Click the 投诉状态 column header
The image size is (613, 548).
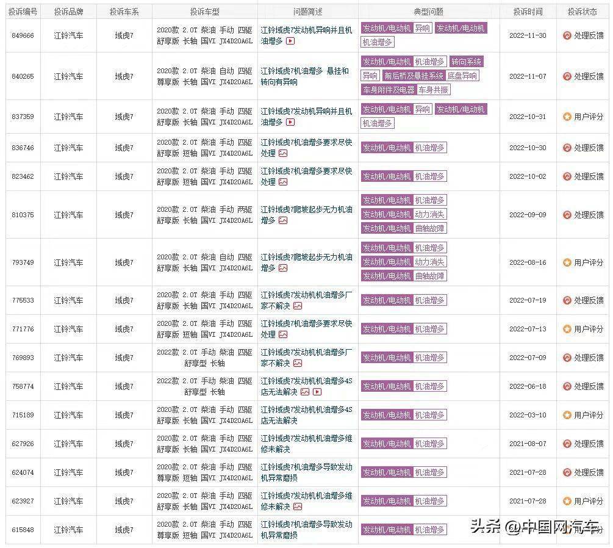pyautogui.click(x=582, y=12)
